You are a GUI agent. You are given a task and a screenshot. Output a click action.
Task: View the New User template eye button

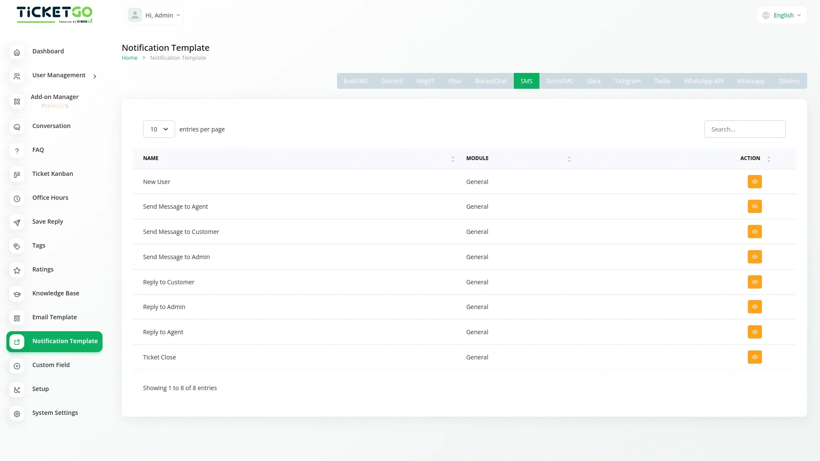pos(755,181)
